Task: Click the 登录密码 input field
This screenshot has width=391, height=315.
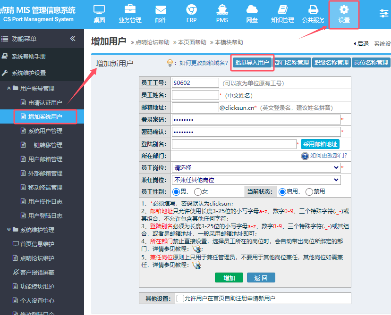Action: (256, 119)
